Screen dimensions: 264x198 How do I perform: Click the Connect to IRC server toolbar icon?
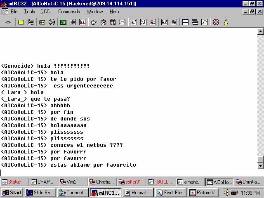8,22
